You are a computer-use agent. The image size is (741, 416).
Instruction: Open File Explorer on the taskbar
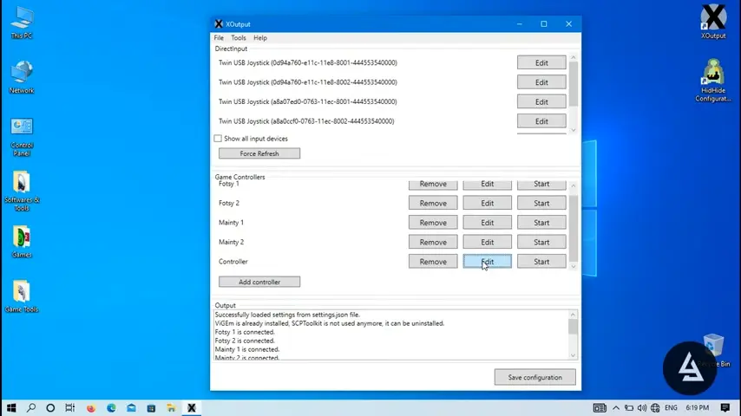coord(171,408)
